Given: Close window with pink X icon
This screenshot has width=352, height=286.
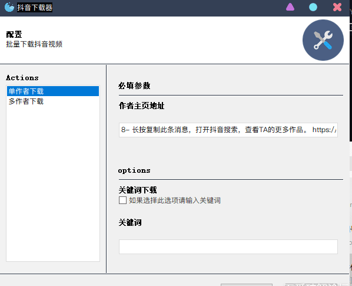Looking at the screenshot, I should pyautogui.click(x=337, y=7).
